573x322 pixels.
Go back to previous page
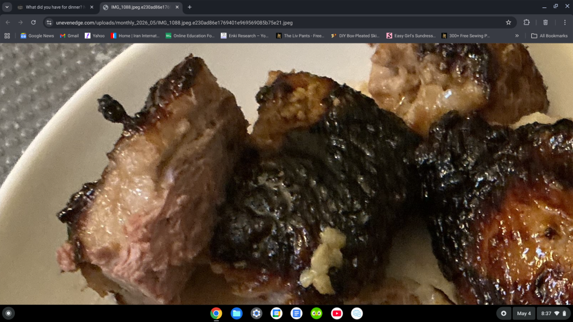[7, 23]
